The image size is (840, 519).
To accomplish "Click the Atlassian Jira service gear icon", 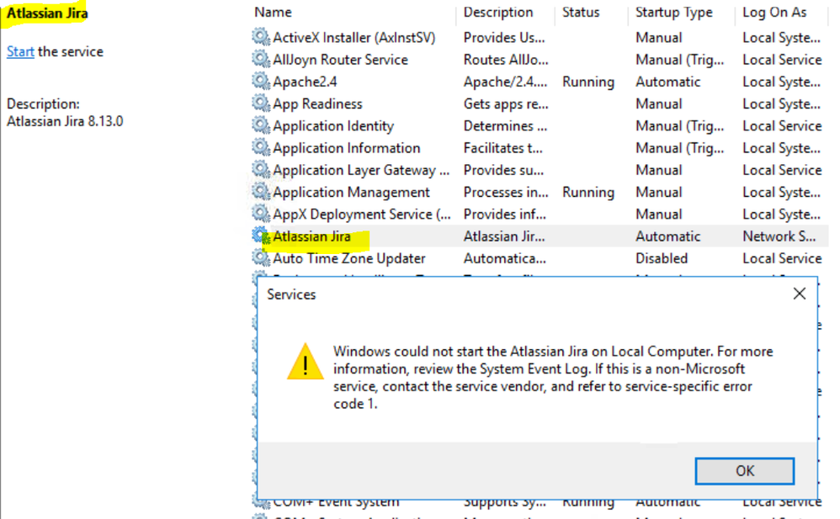I will (x=261, y=236).
